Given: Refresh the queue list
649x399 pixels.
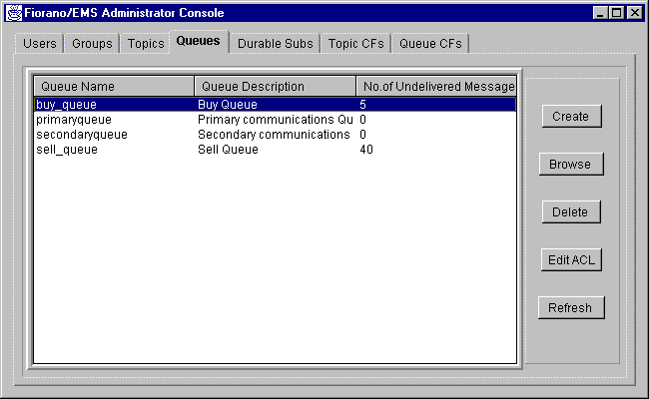Looking at the screenshot, I should point(570,308).
